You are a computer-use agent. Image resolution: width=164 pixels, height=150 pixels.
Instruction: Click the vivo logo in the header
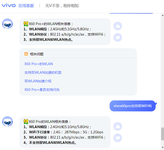9,5
